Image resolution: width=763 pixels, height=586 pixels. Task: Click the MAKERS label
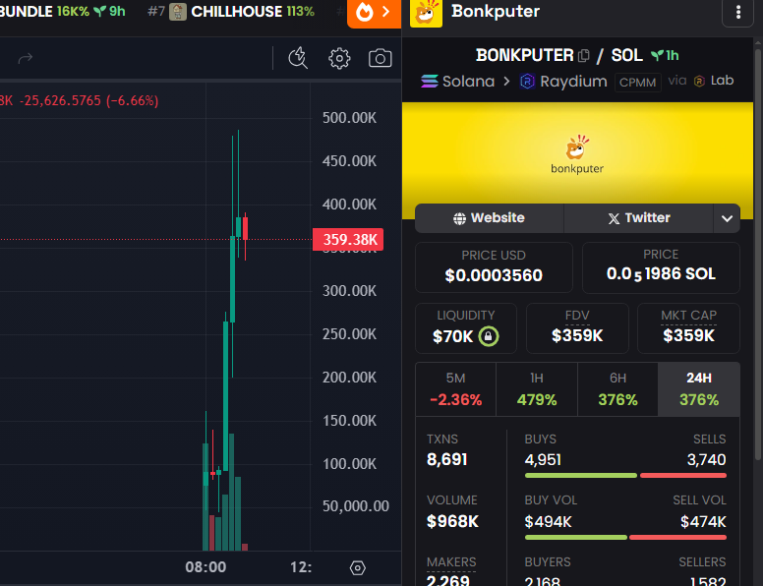click(451, 562)
